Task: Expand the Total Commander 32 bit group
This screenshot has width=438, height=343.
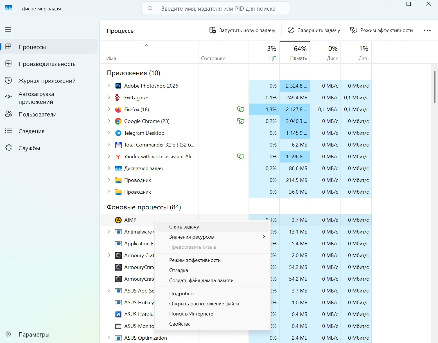Action: pos(109,145)
